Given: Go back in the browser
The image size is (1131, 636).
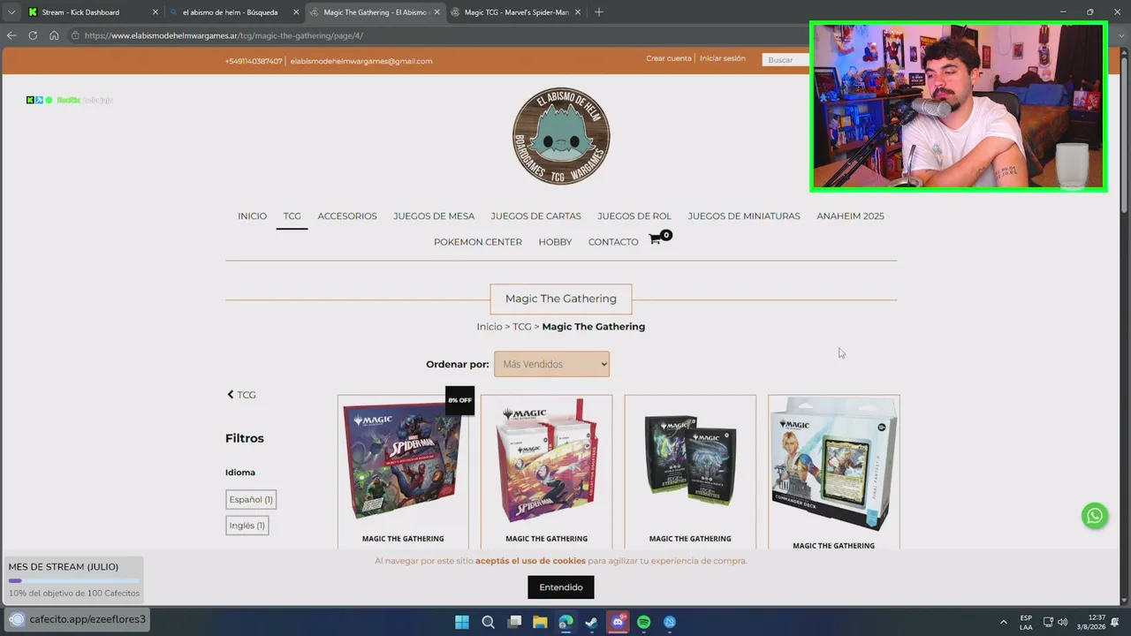Looking at the screenshot, I should (x=11, y=35).
